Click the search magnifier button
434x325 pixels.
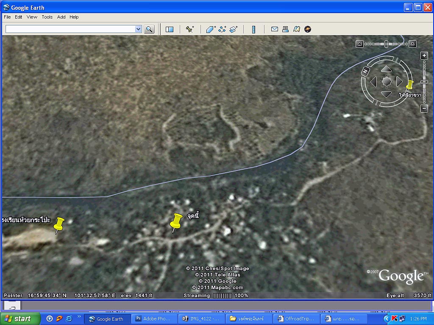coord(149,29)
